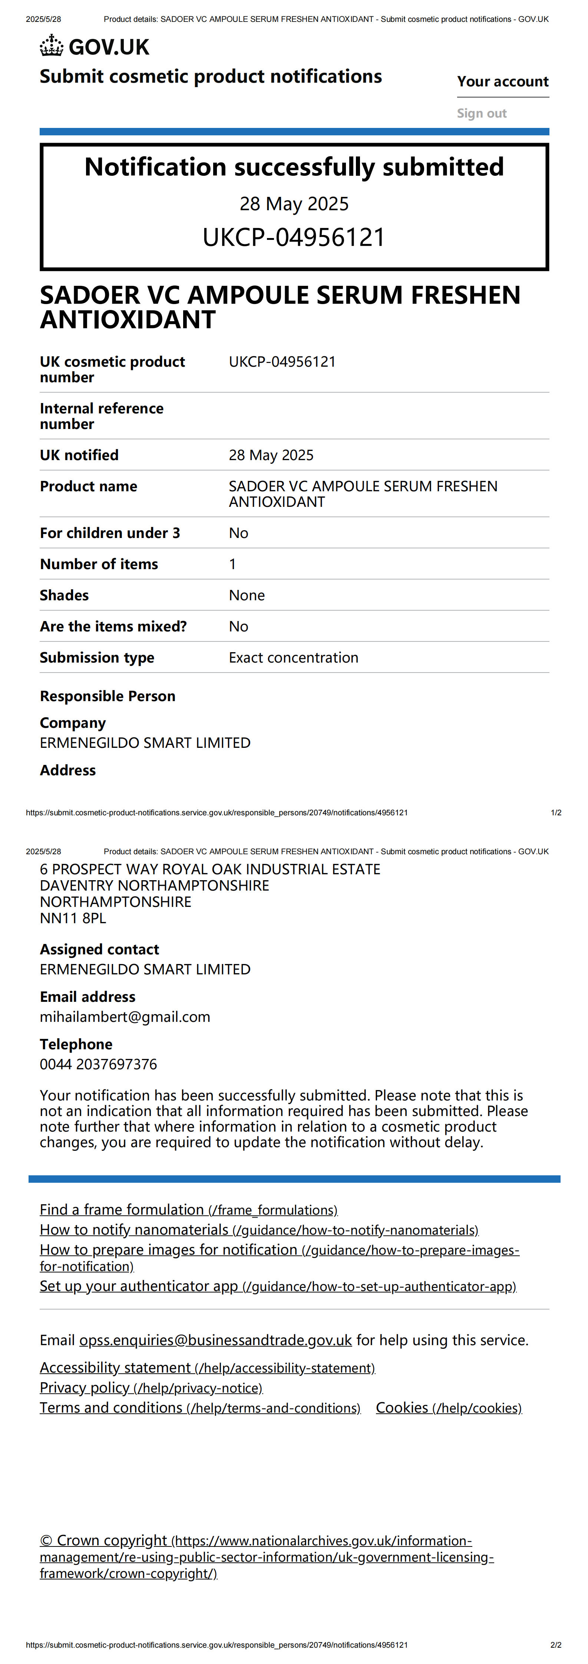Click the GOV.UK crown logo

click(52, 46)
